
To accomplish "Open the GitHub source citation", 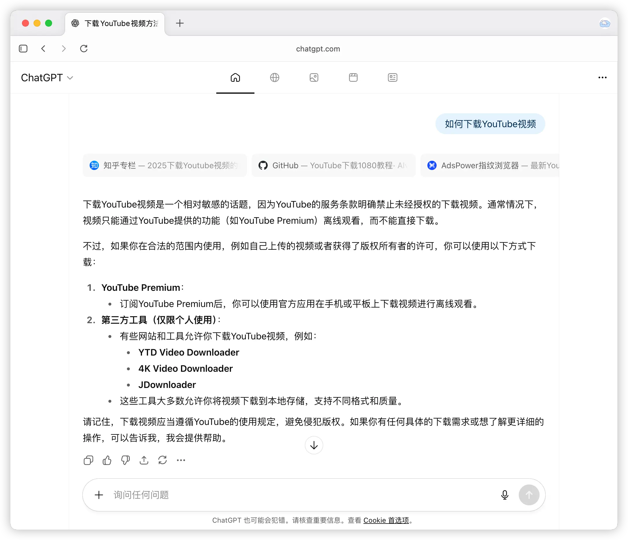I will tap(333, 165).
